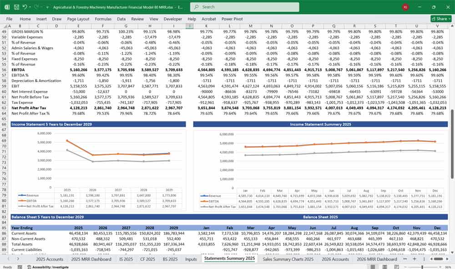Adjust the zoom slider in the status bar
This screenshot has width=455, height=269.
[422, 267]
